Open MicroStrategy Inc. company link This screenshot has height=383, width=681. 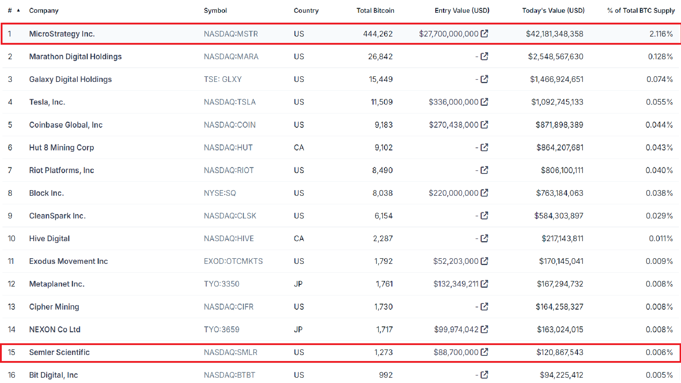(x=62, y=34)
